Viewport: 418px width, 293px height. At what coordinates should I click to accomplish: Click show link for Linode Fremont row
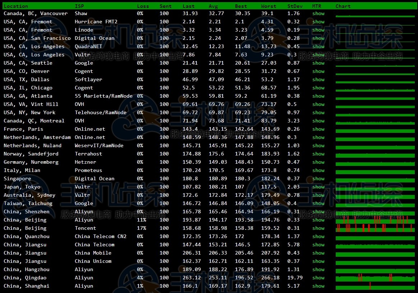(318, 30)
